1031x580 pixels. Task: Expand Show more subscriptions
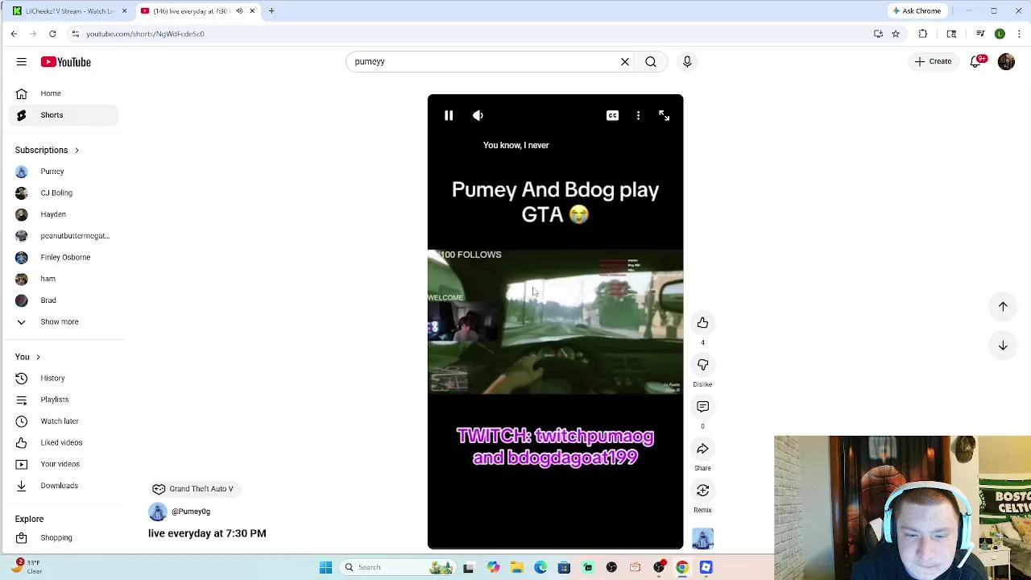point(64,321)
